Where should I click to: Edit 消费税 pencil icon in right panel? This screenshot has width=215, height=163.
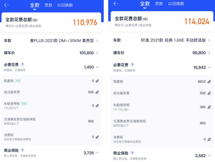pos(209,139)
